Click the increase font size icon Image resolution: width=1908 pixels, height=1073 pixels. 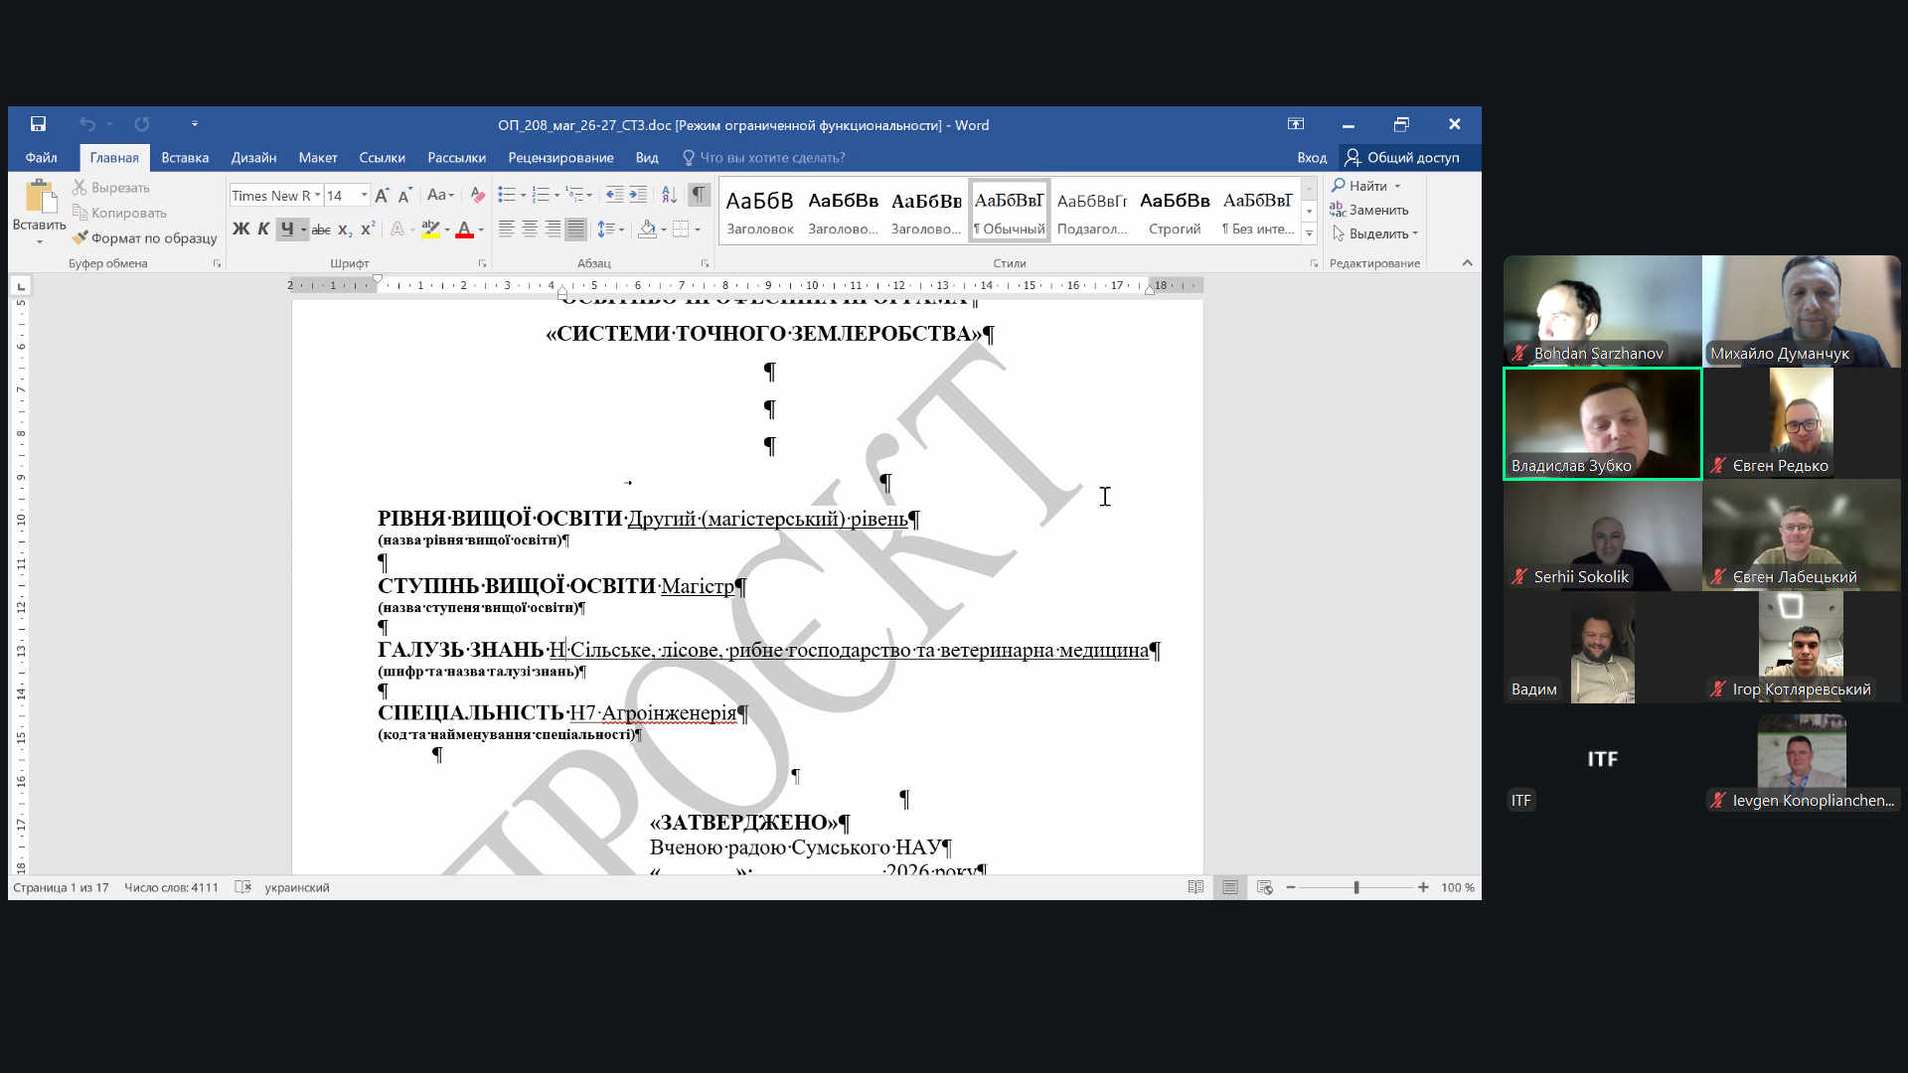click(382, 196)
